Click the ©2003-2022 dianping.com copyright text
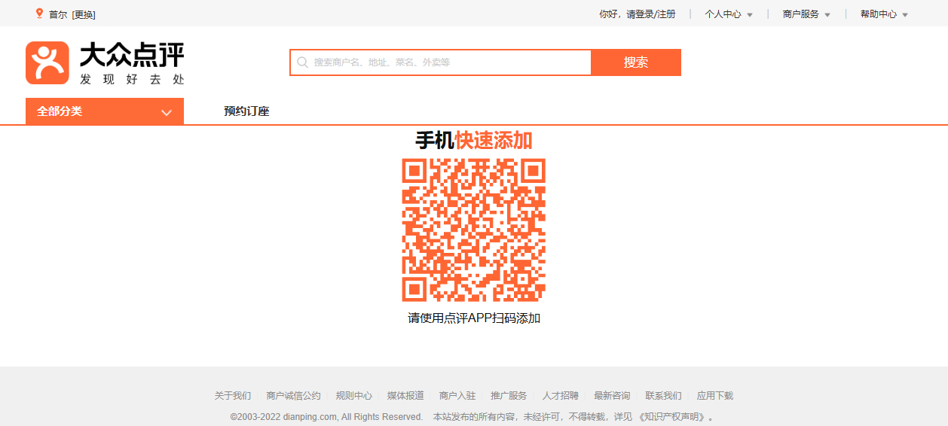 (327, 417)
